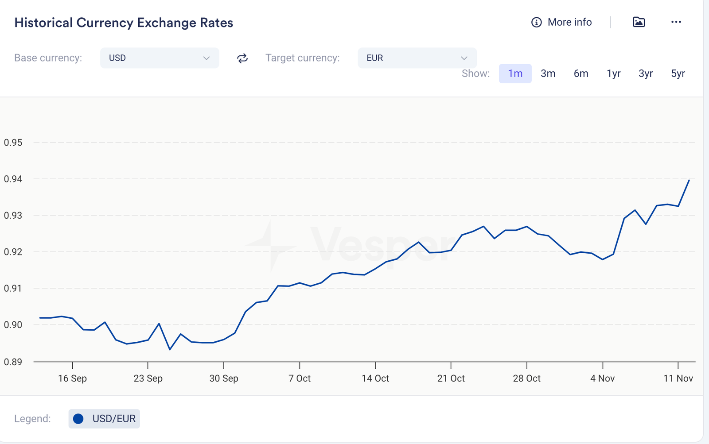The width and height of the screenshot is (709, 444).
Task: Switch to the 3yr range
Action: (646, 73)
